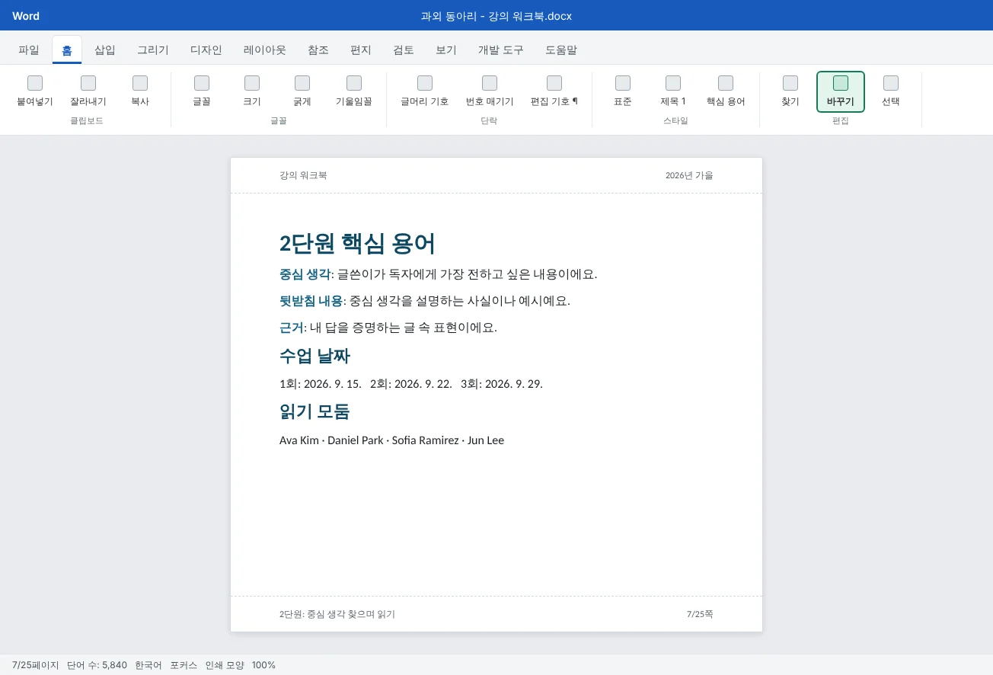Switch to the Draw (그리기) tab

tap(153, 50)
